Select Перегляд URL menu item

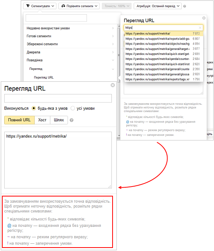point(43,78)
